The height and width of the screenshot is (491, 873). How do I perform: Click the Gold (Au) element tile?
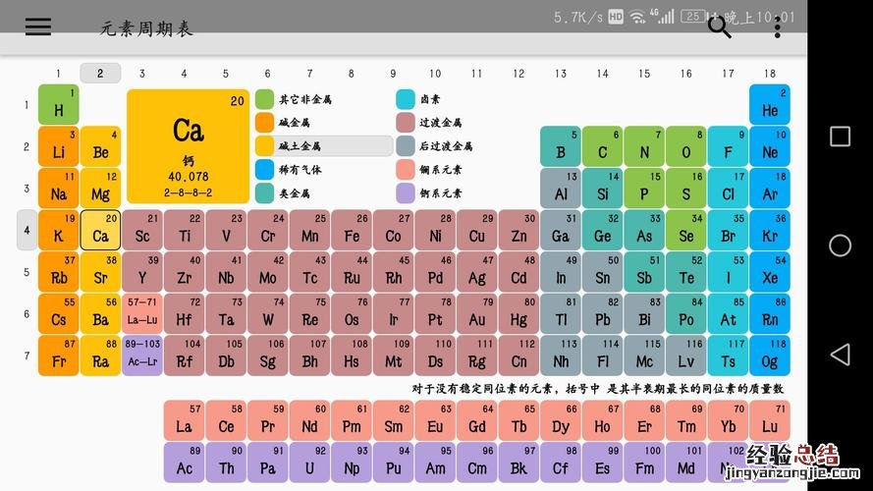coord(476,314)
